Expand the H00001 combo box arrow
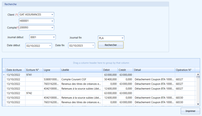Image resolution: width=202 pixels, height=116 pixels. point(52,21)
